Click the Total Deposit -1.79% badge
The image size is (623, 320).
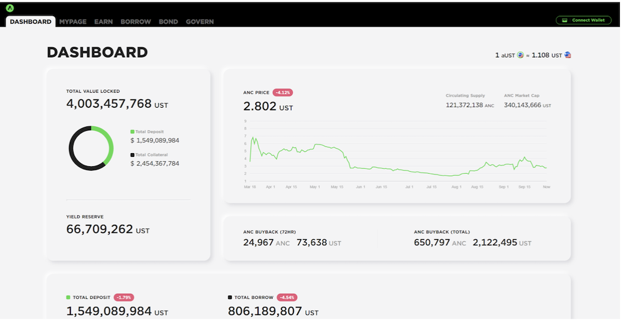coord(124,298)
